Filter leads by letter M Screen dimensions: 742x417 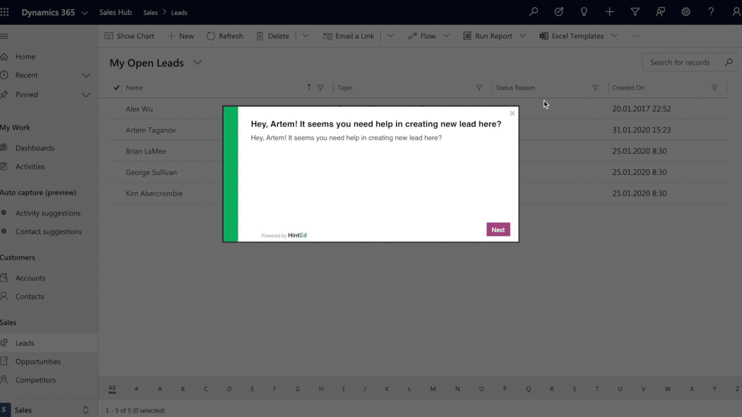pos(433,389)
